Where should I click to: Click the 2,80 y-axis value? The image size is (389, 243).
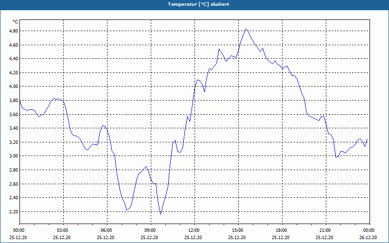(14, 170)
